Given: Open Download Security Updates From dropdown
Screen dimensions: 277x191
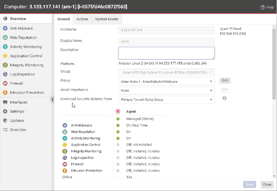Looking at the screenshot, I should [x=211, y=100].
